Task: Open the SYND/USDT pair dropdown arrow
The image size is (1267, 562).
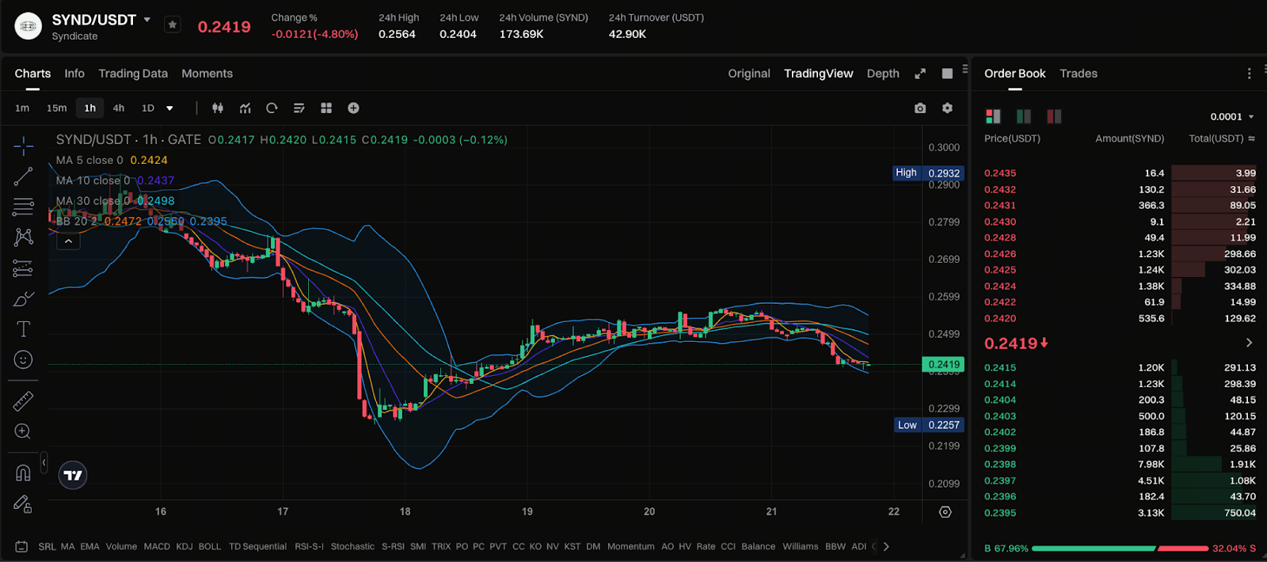Action: click(147, 20)
